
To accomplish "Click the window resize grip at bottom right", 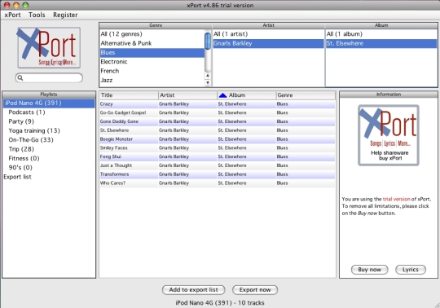I will (x=437, y=305).
